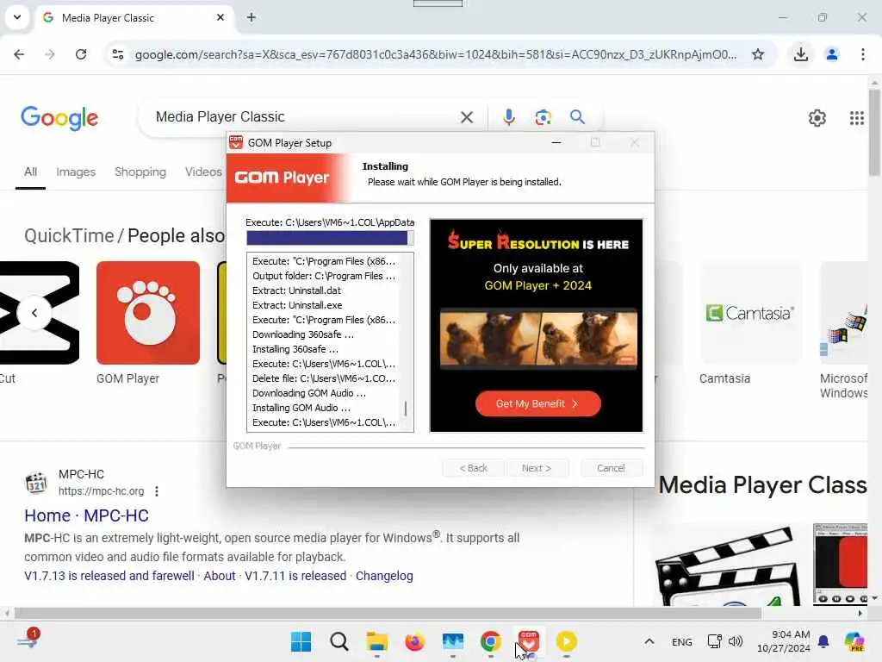Open a new Chrome tab
The height and width of the screenshot is (662, 882).
click(252, 17)
